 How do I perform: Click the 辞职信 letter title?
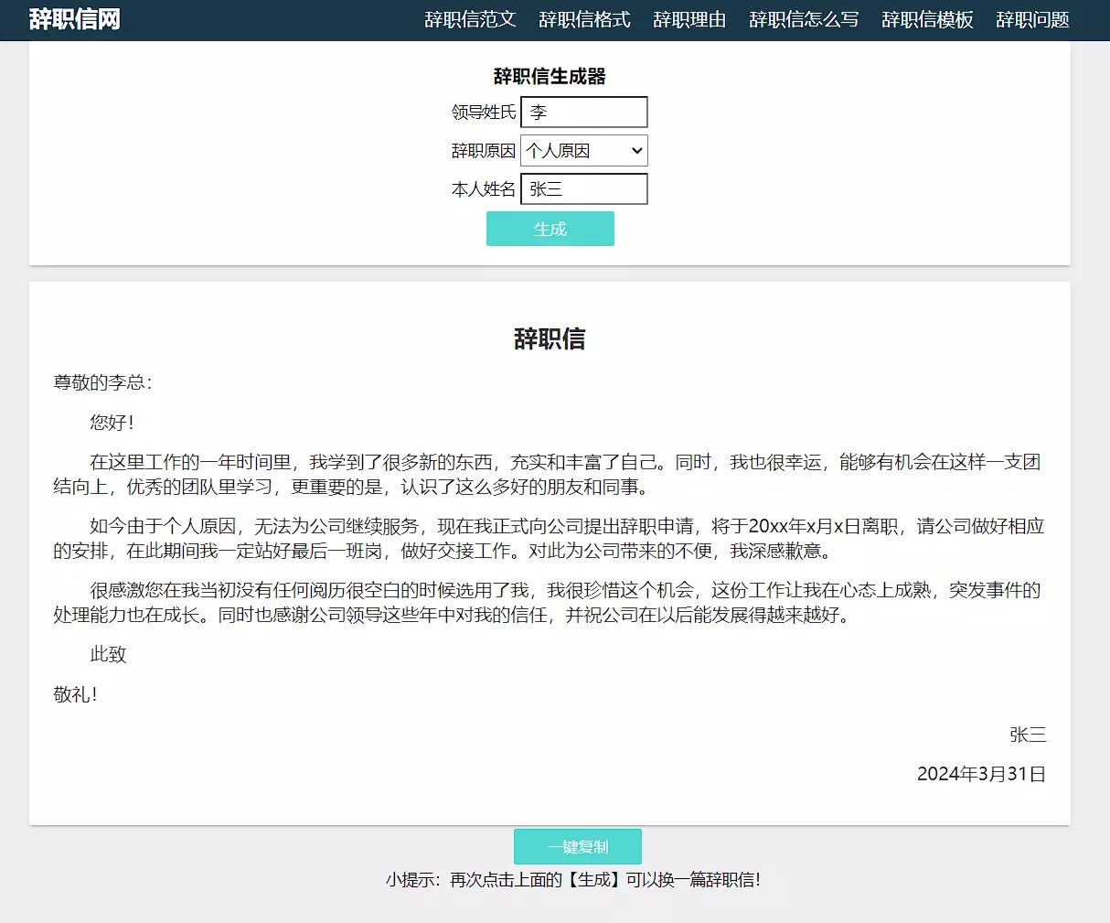550,339
